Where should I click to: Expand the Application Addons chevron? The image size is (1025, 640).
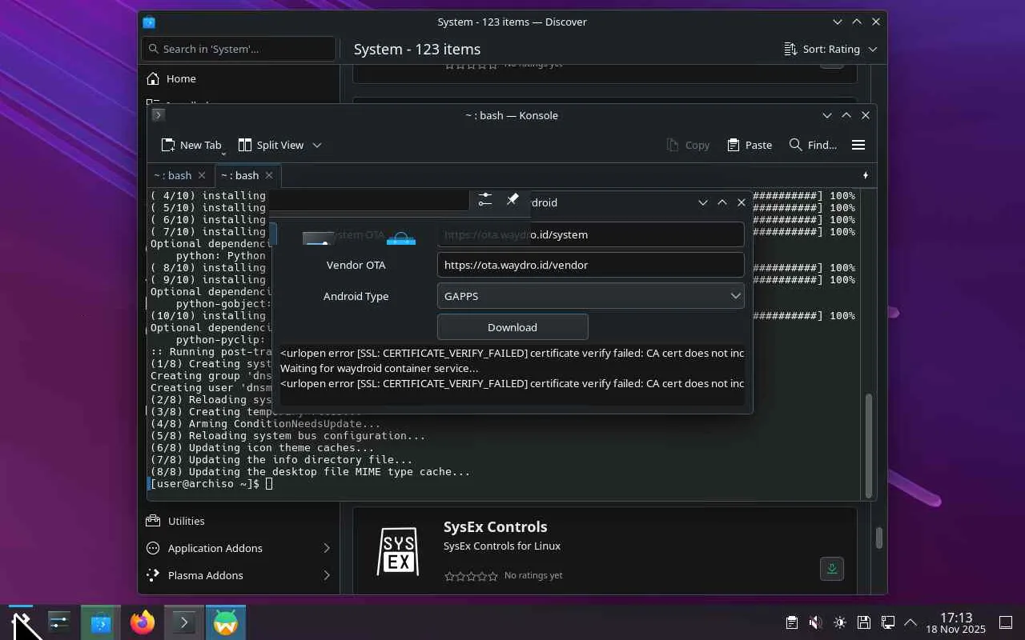[x=327, y=548]
